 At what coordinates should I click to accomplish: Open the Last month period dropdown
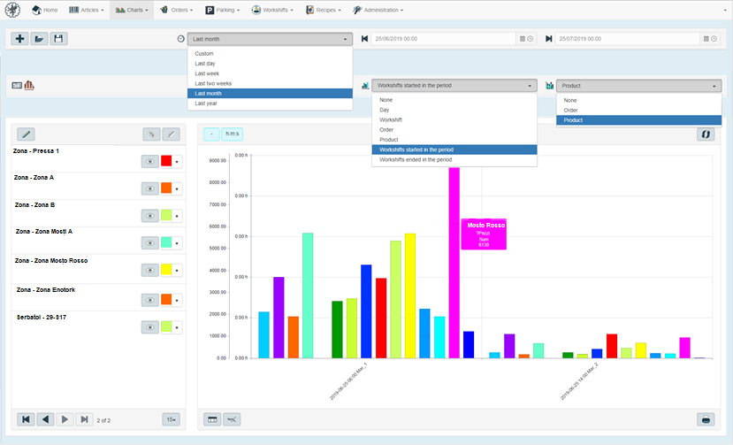coord(270,39)
